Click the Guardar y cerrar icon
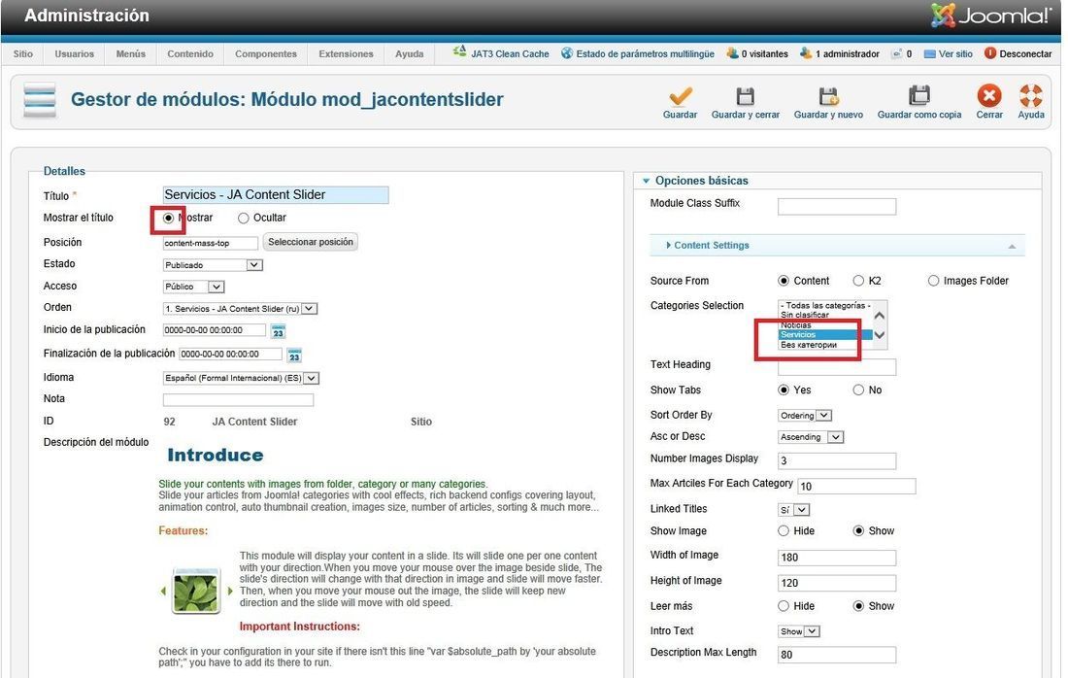The height and width of the screenshot is (678, 1068). (x=745, y=96)
